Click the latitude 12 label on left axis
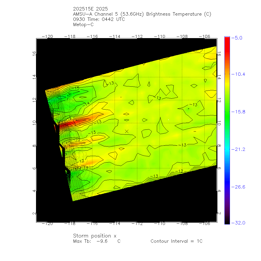Viewport: 261px width, 261px height. click(x=34, y=100)
